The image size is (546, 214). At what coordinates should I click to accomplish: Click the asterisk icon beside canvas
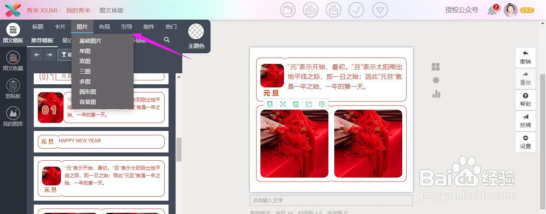click(x=436, y=80)
